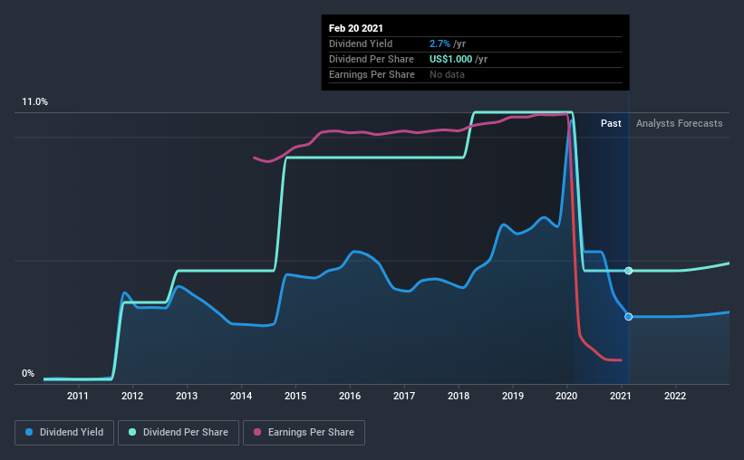Click the 'Past' label on chart
This screenshot has width=744, height=460.
point(611,123)
